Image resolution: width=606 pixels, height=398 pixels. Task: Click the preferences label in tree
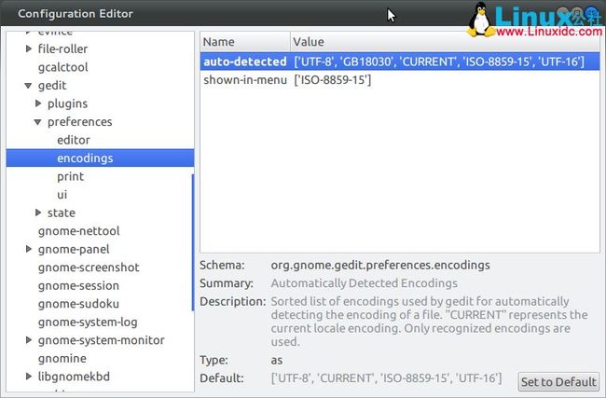tap(80, 122)
